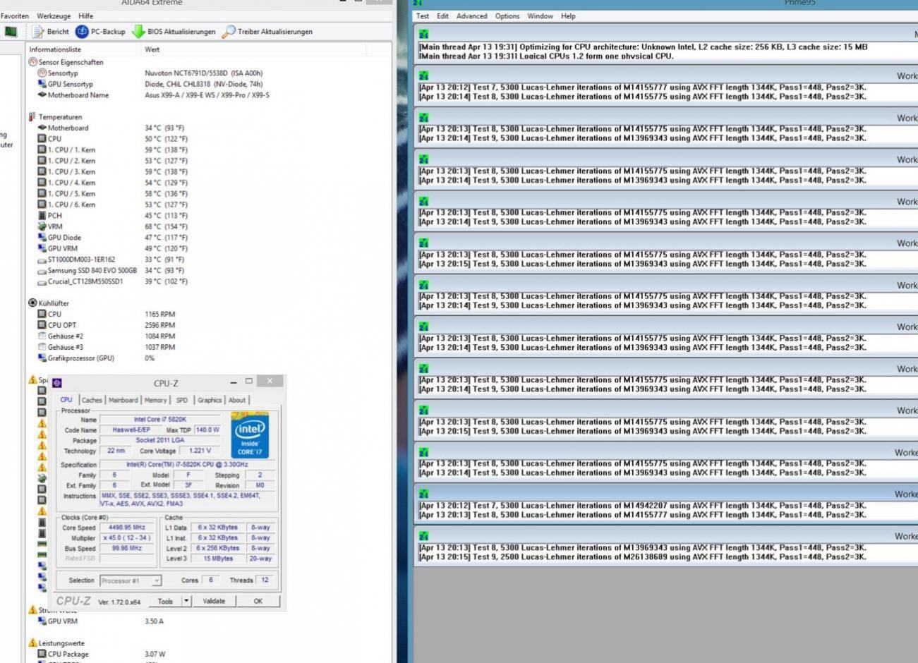The width and height of the screenshot is (918, 663).
Task: Open the Processor #1 selection dropdown
Action: [131, 580]
